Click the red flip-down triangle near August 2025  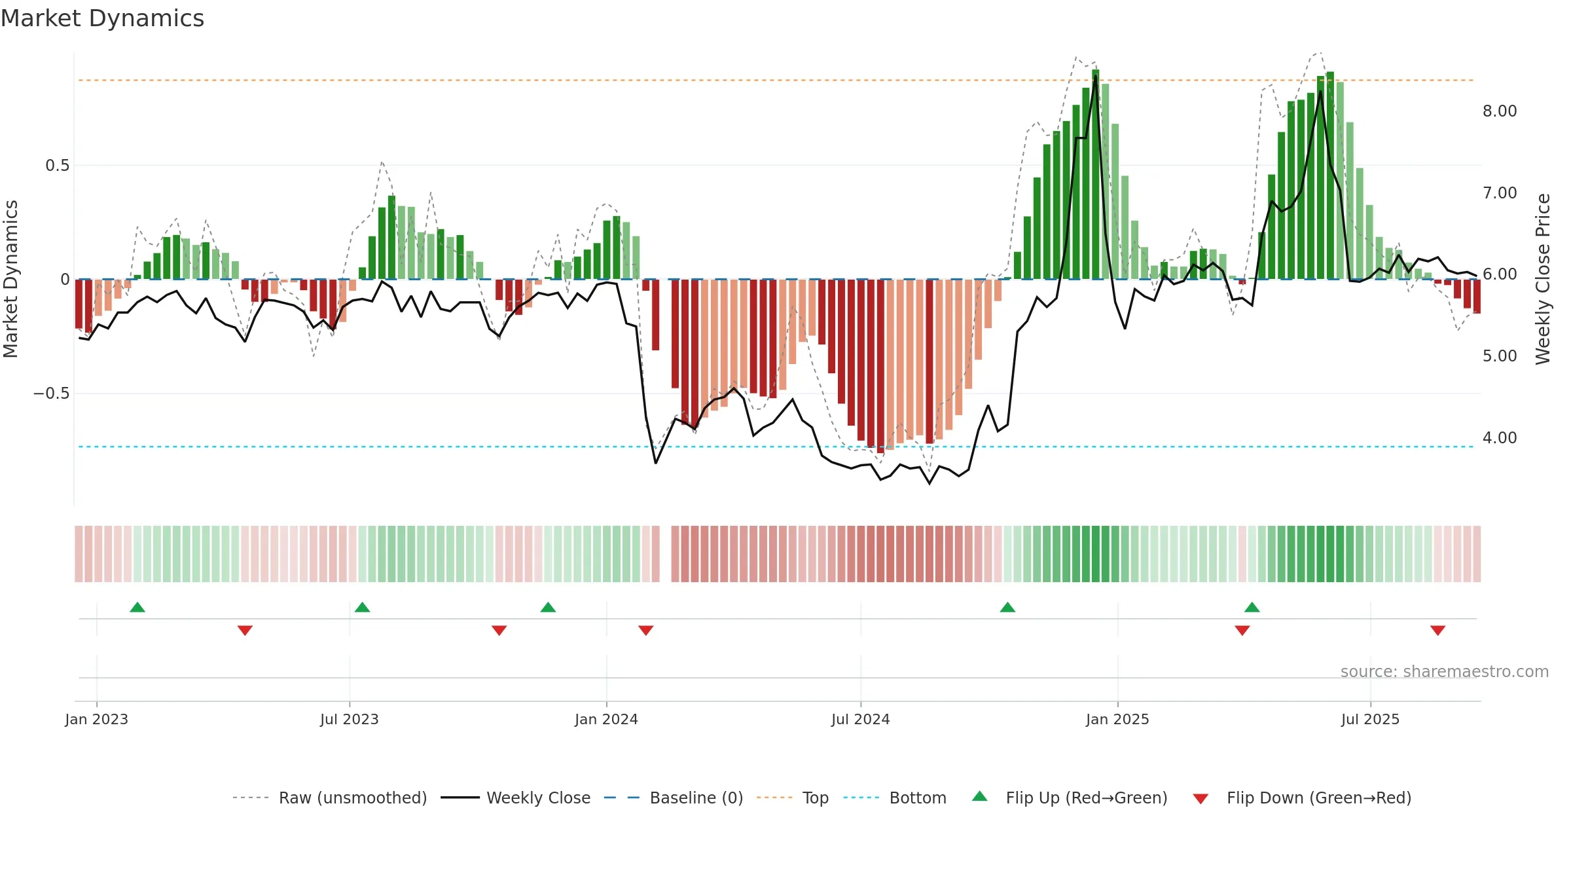1438,630
